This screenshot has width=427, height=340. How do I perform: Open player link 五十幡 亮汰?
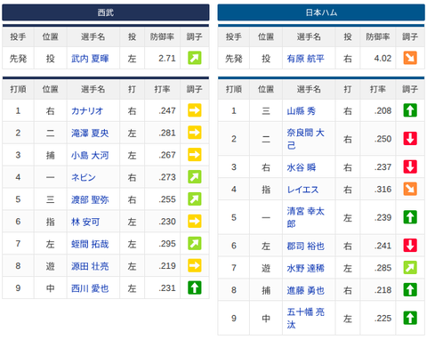305,318
